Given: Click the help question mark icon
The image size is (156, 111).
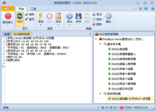Looking at the screenshot, I should click(x=153, y=9).
